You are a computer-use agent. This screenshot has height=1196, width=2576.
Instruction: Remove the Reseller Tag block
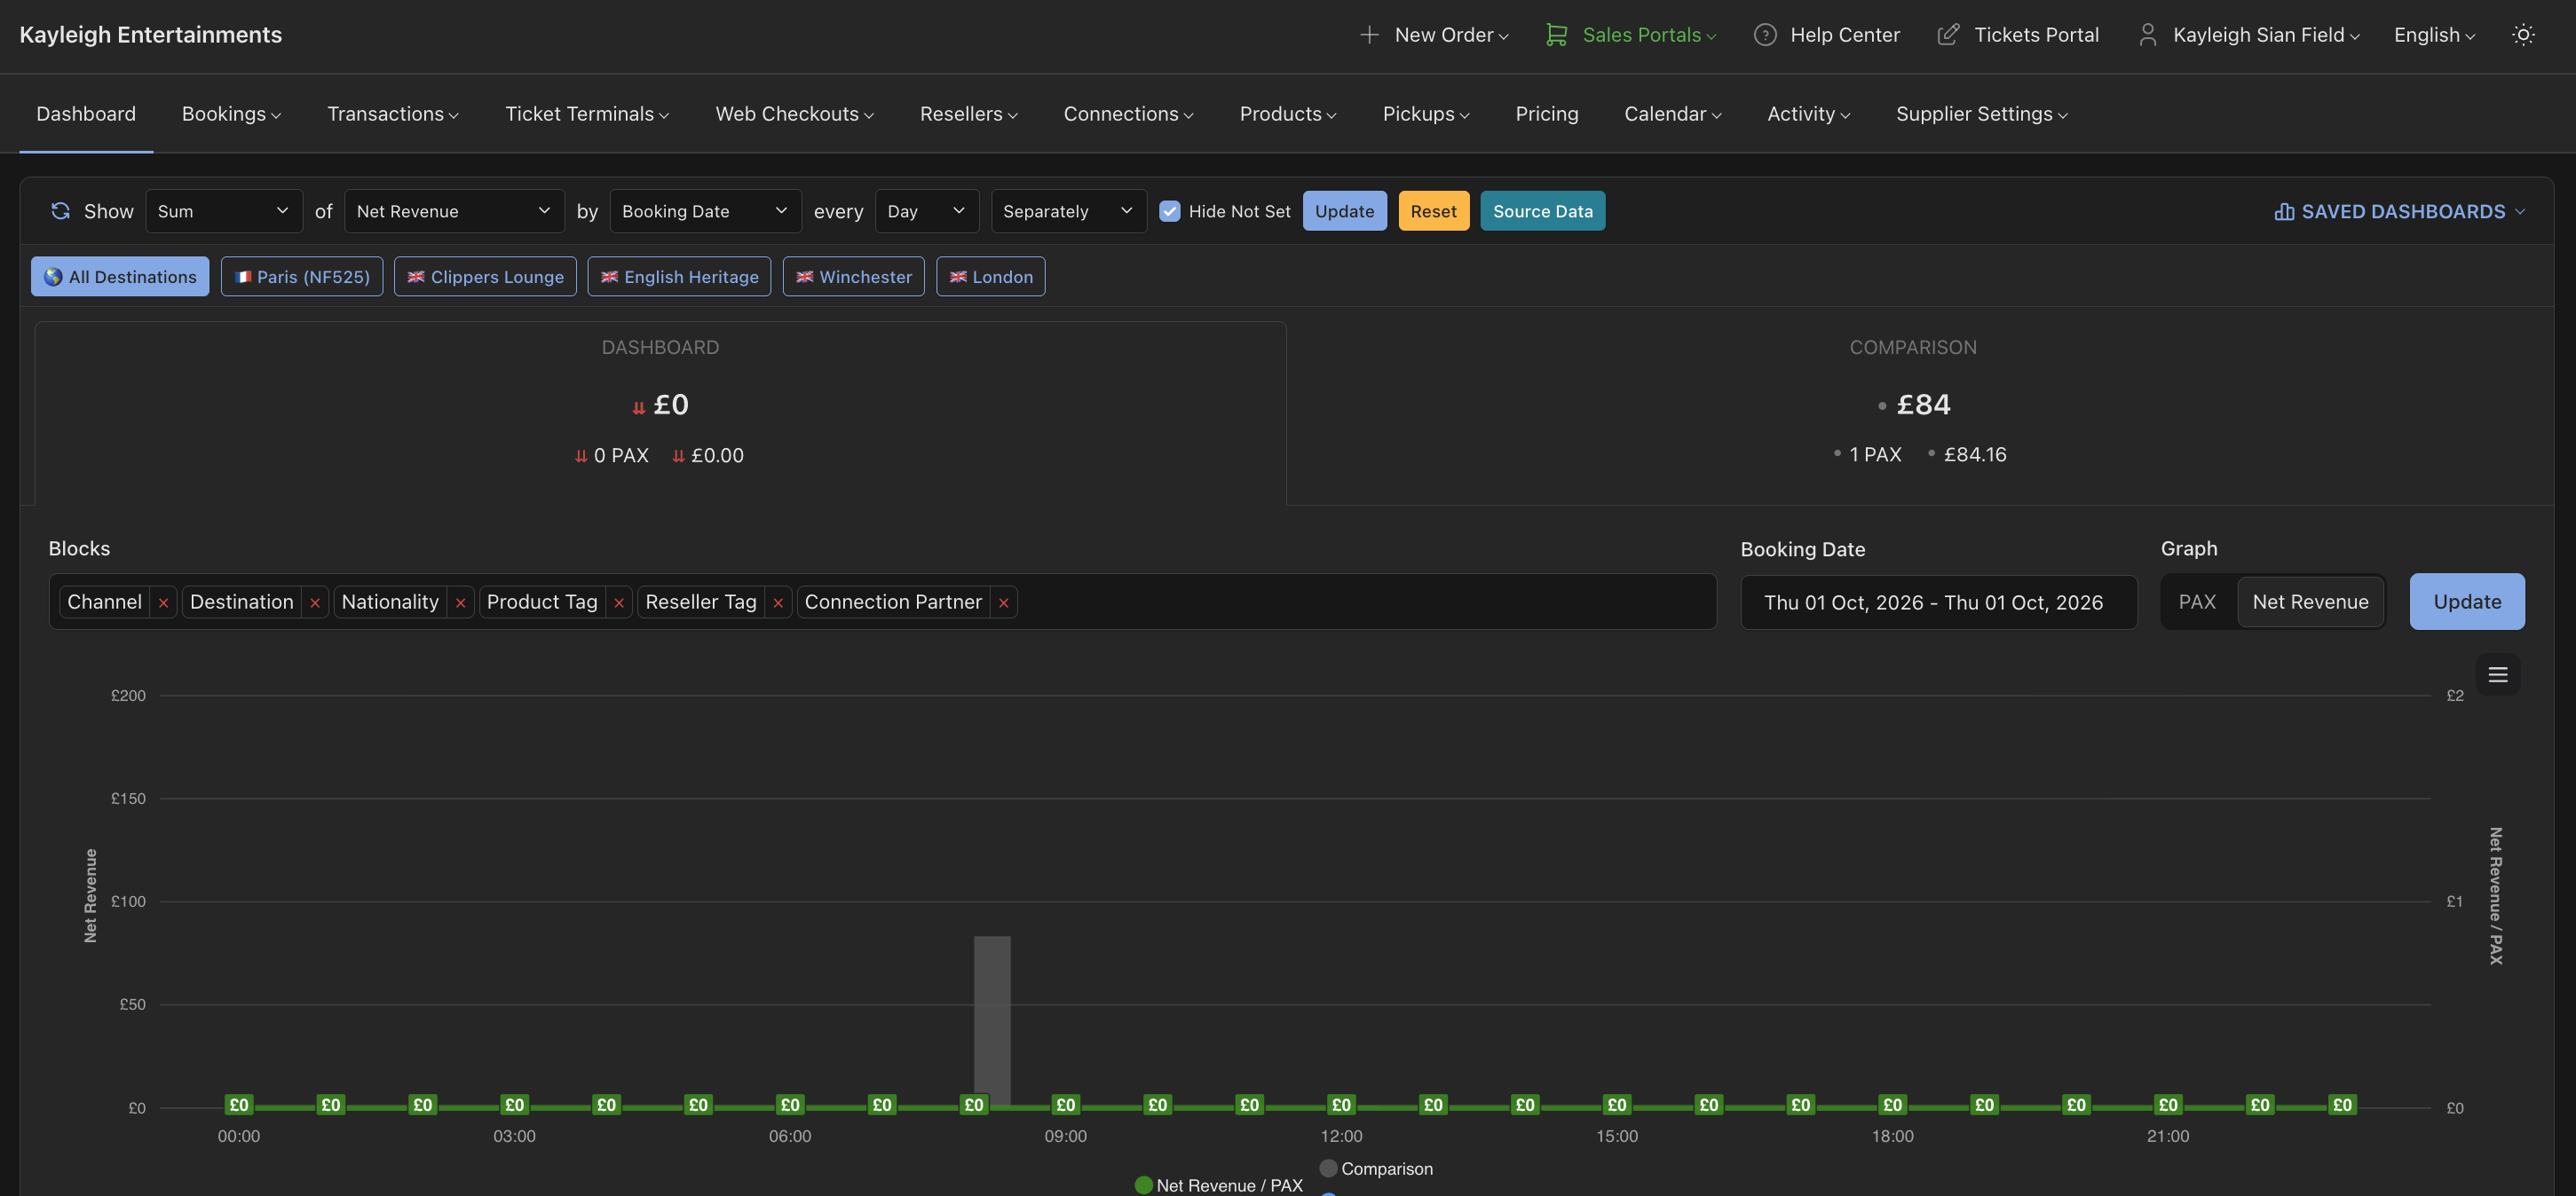pos(778,602)
